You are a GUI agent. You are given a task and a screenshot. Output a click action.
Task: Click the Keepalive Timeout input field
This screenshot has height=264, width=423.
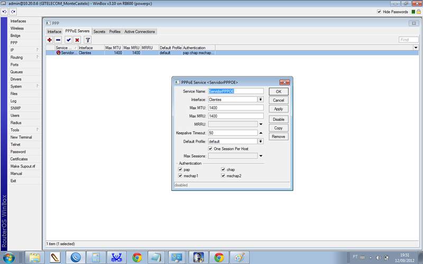pos(233,133)
